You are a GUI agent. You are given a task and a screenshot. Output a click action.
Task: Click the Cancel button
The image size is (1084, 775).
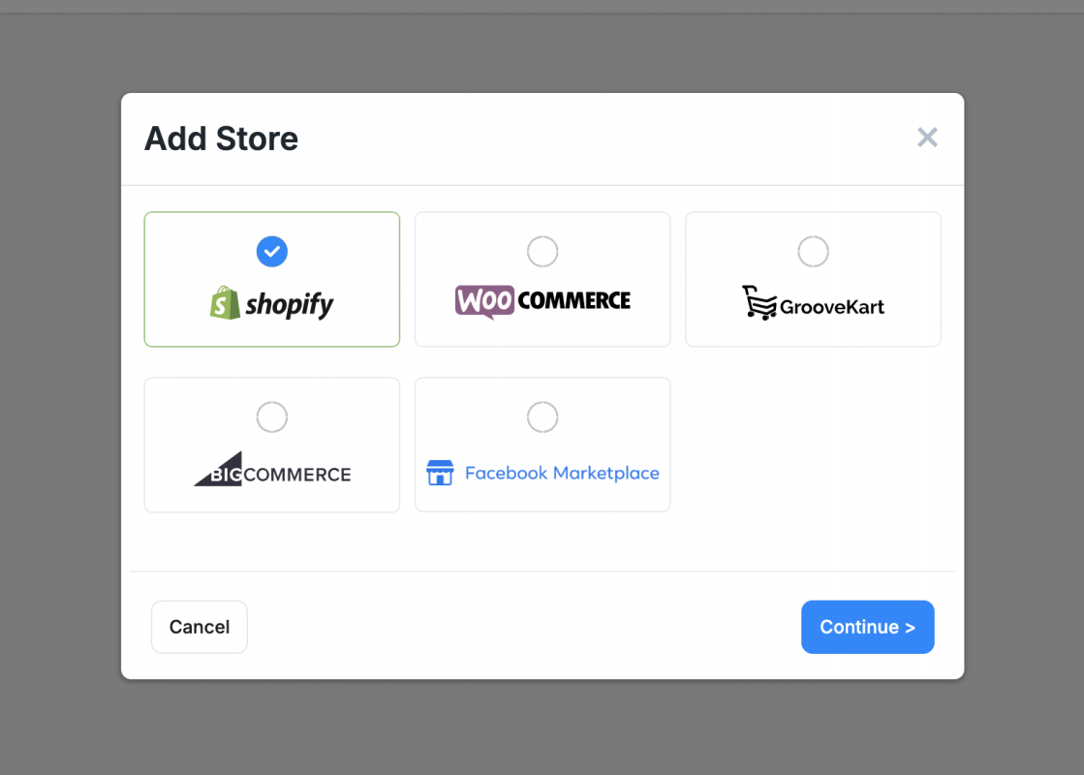[200, 627]
